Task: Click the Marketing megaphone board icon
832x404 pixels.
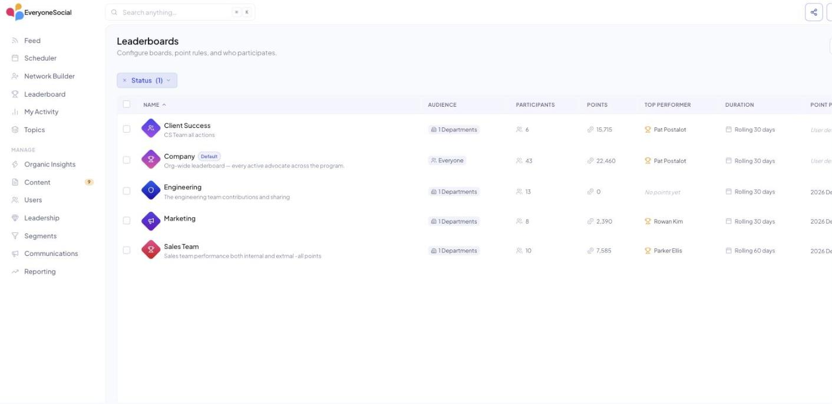Action: [151, 221]
